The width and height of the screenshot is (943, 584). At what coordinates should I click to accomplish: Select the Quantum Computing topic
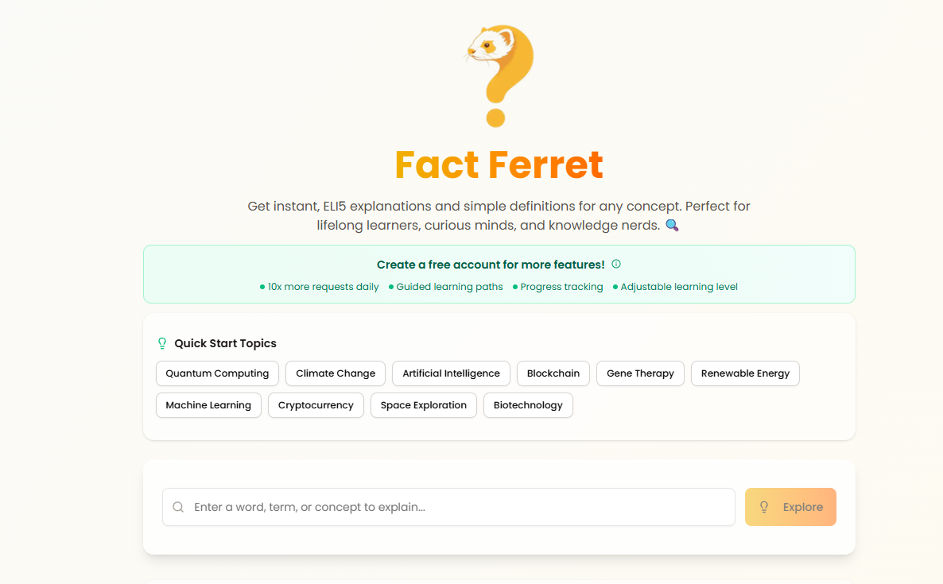[217, 373]
